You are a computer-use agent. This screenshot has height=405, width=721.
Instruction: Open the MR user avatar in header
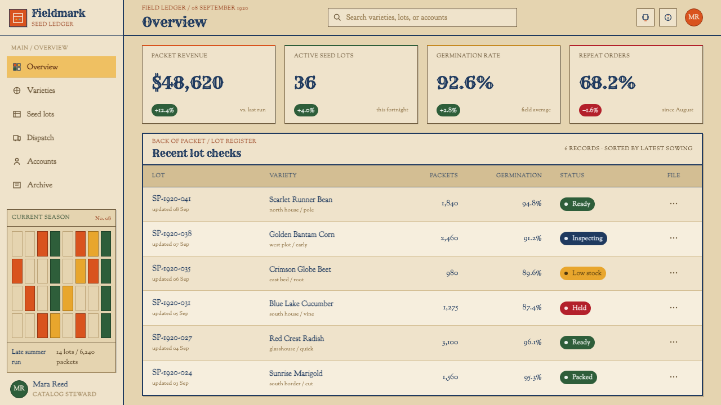tap(694, 17)
